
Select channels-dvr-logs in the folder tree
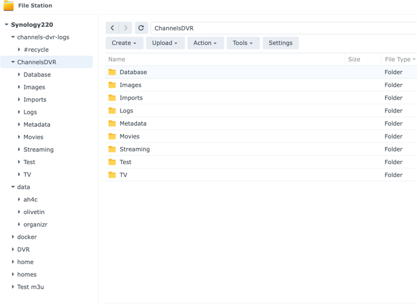[x=43, y=37]
